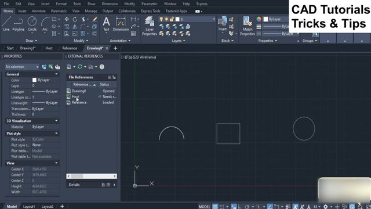This screenshot has width=371, height=209.
Task: Click the Table icon in Annotation panel
Action: [x=133, y=34]
